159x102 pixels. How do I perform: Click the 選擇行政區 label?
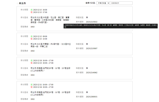click(91, 3)
